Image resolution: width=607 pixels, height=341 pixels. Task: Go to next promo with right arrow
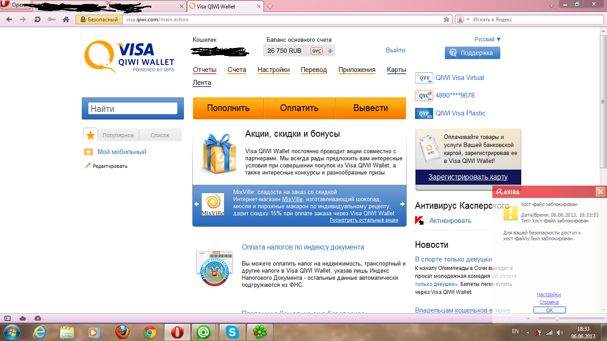[x=403, y=204]
